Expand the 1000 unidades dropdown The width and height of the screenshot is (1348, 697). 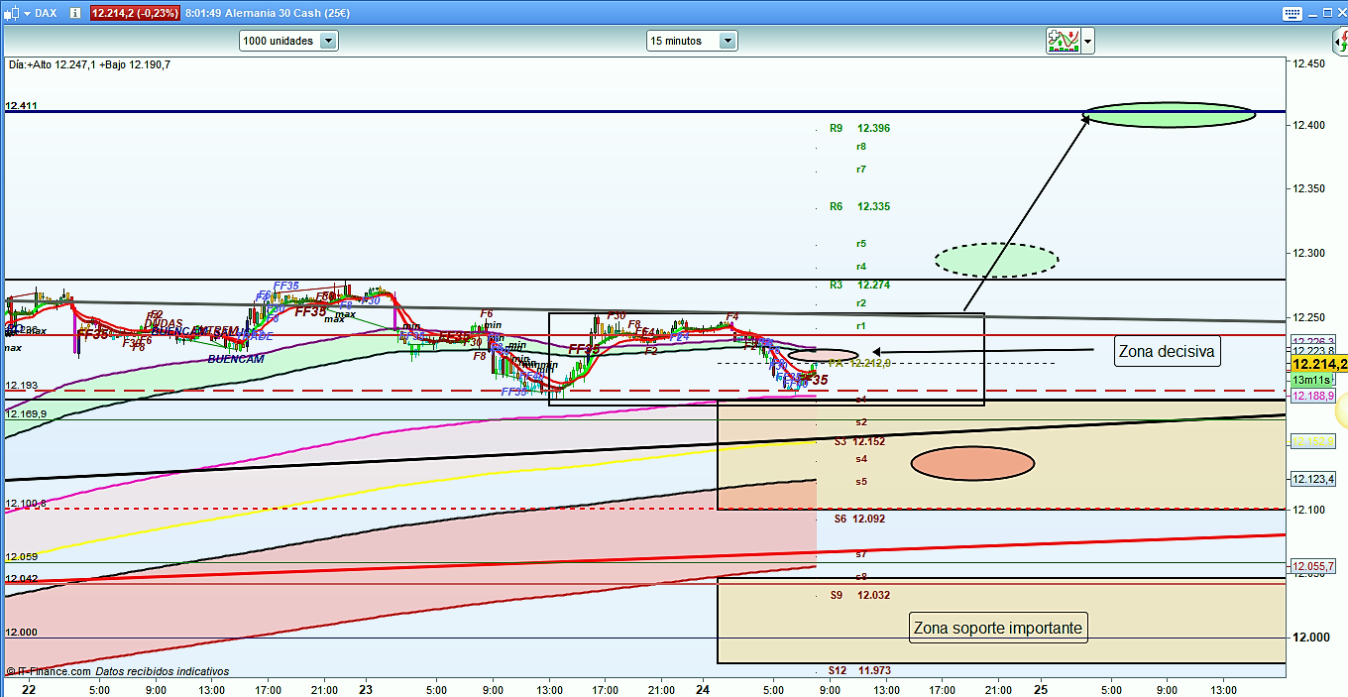coord(328,41)
